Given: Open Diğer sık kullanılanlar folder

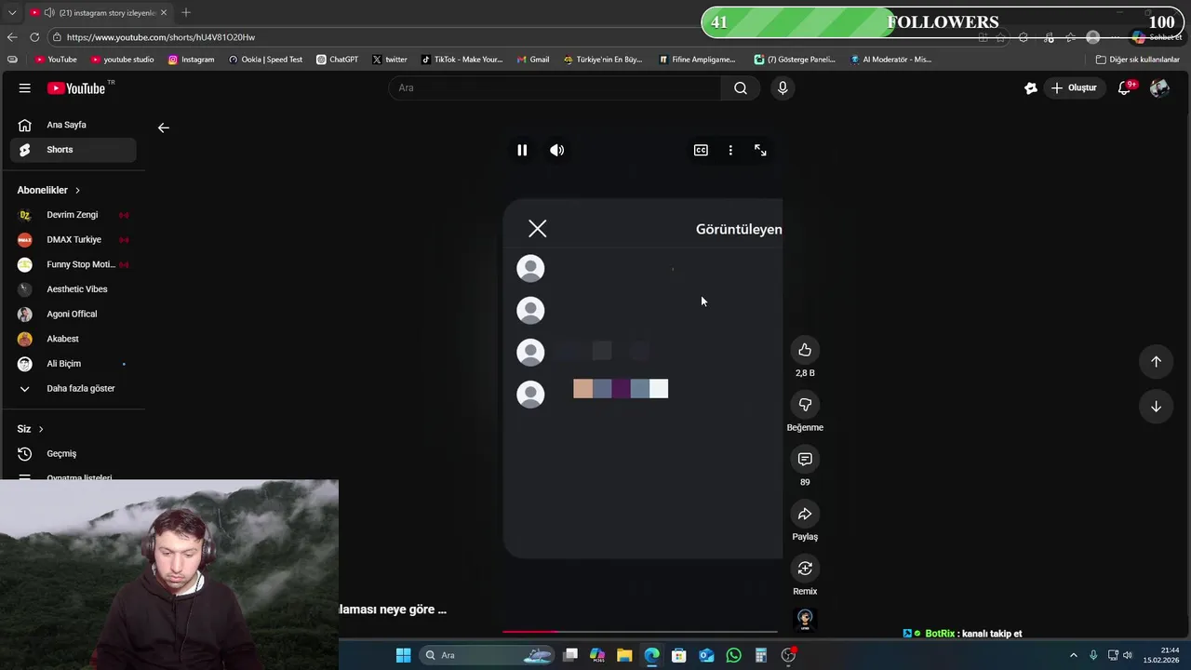Looking at the screenshot, I should 1137,60.
